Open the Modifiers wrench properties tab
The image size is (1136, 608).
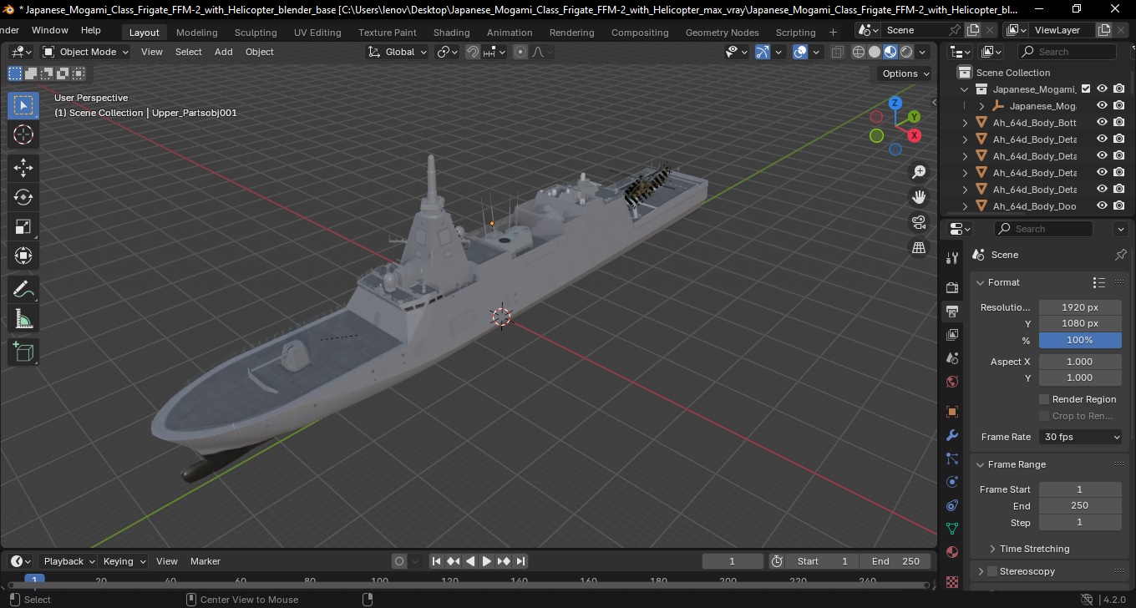(x=952, y=435)
